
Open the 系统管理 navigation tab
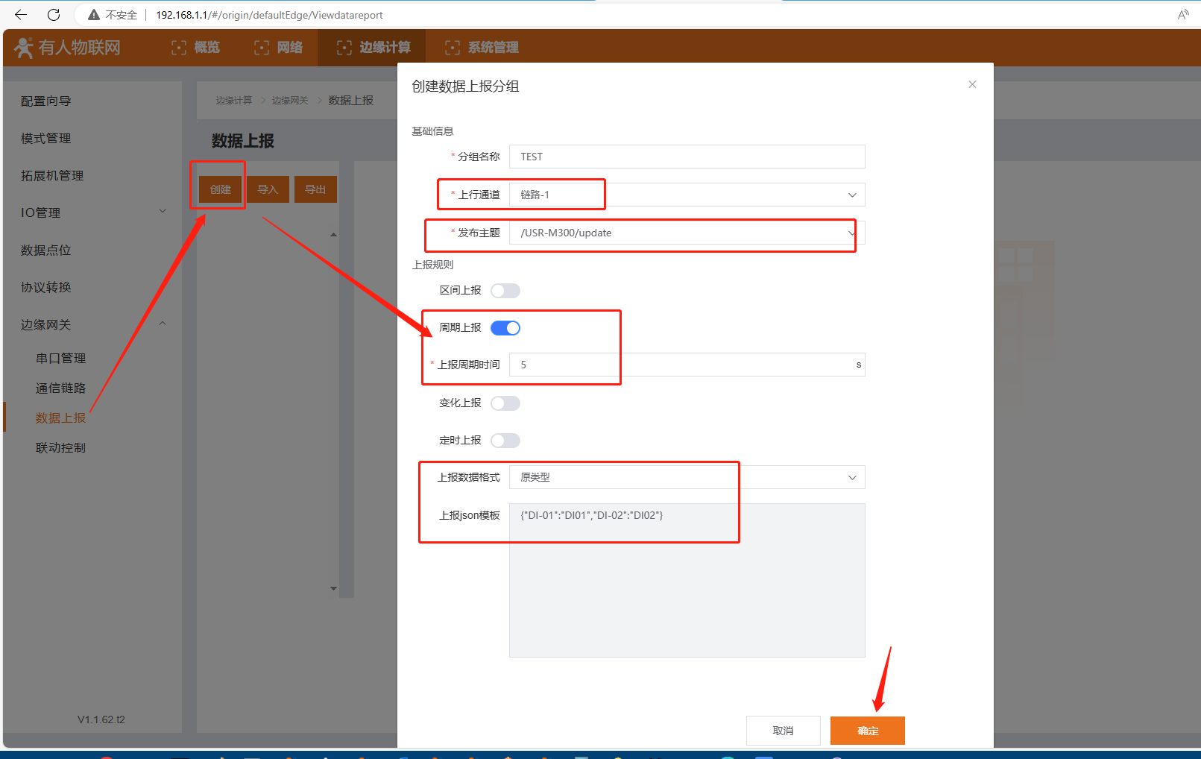pos(482,48)
